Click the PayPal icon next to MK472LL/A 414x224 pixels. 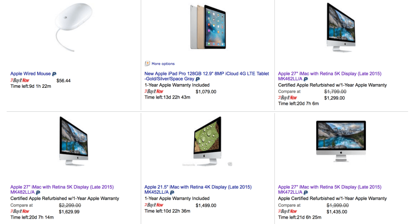pos(306,193)
